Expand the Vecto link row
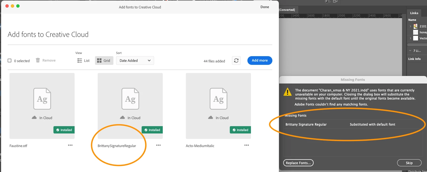The height and width of the screenshot is (172, 427). 410,38
